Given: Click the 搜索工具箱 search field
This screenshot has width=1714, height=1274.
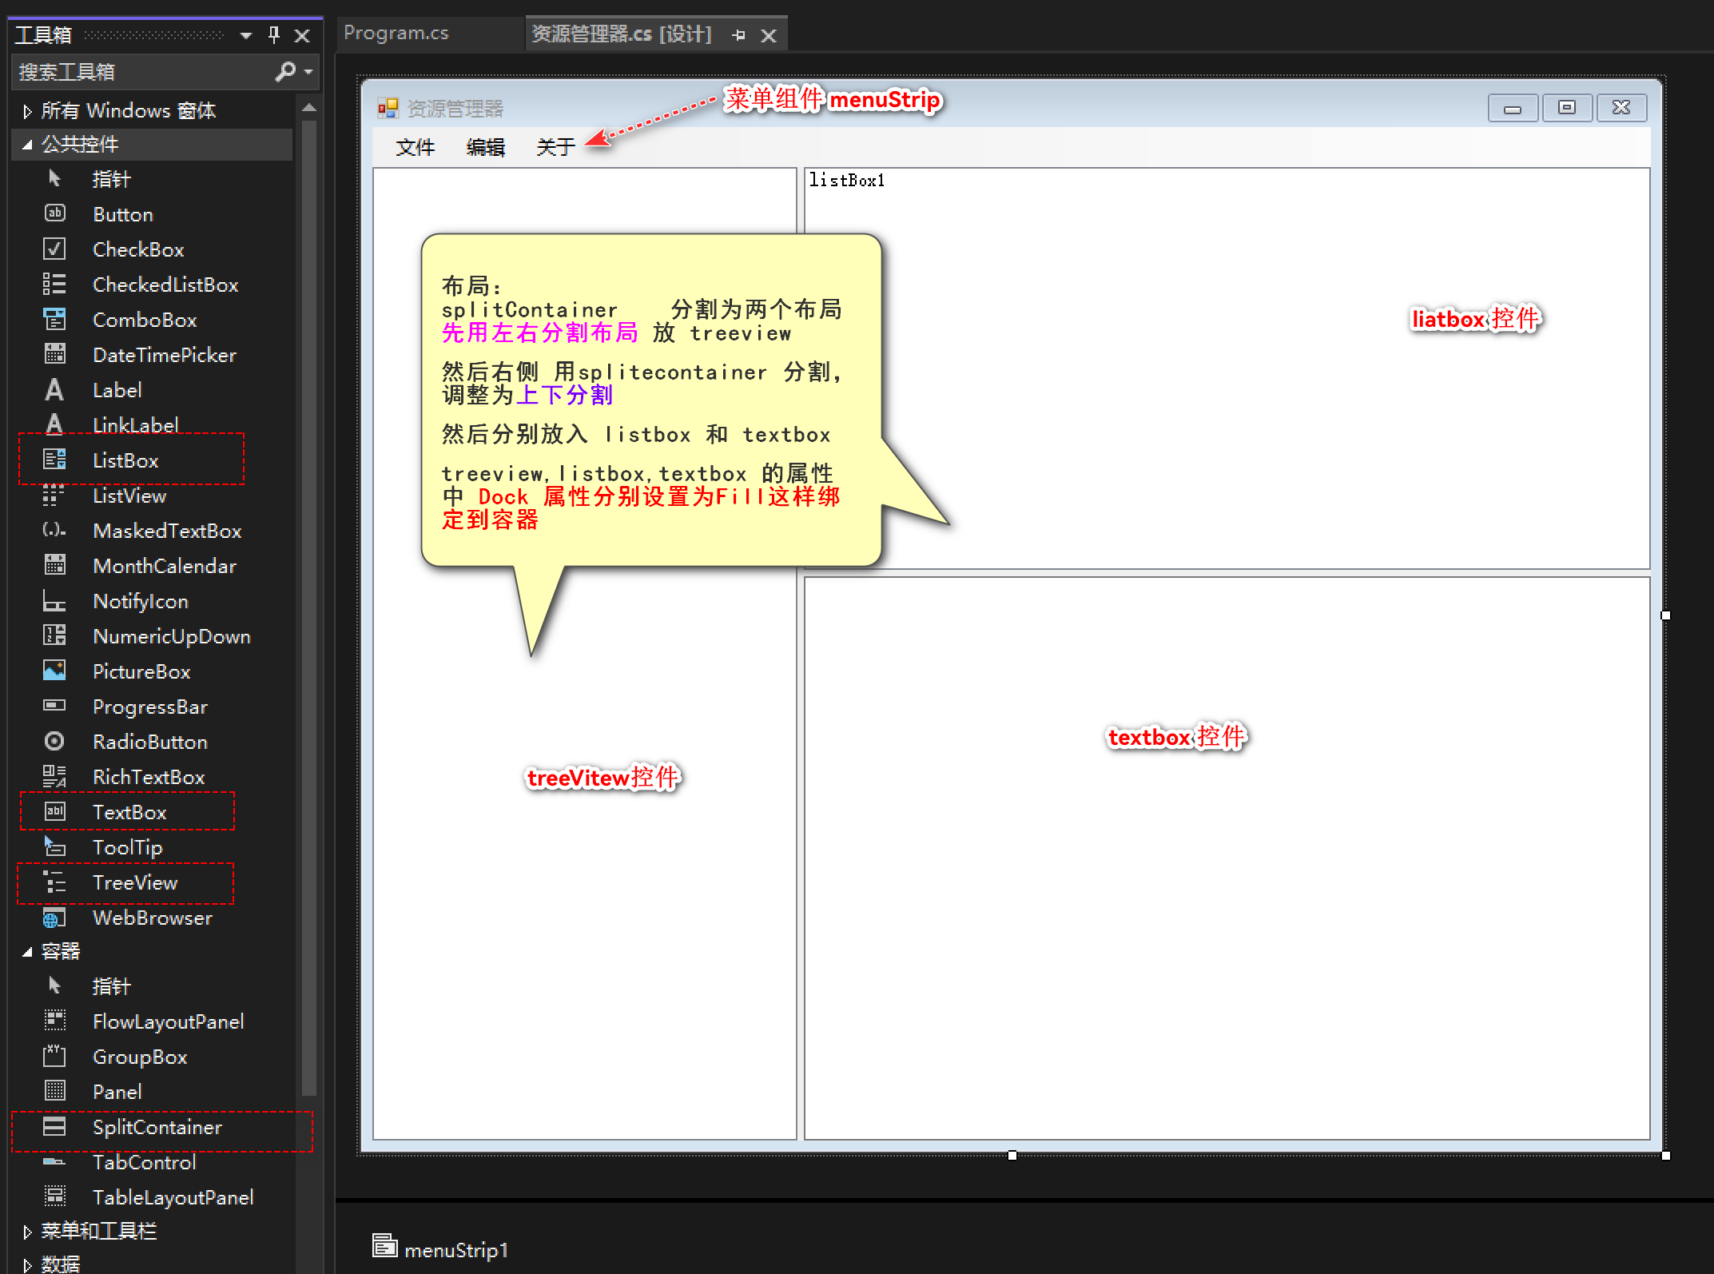Looking at the screenshot, I should coord(144,72).
